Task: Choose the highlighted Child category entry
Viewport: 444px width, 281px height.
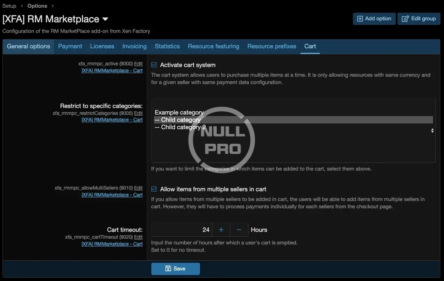Action: (178, 120)
